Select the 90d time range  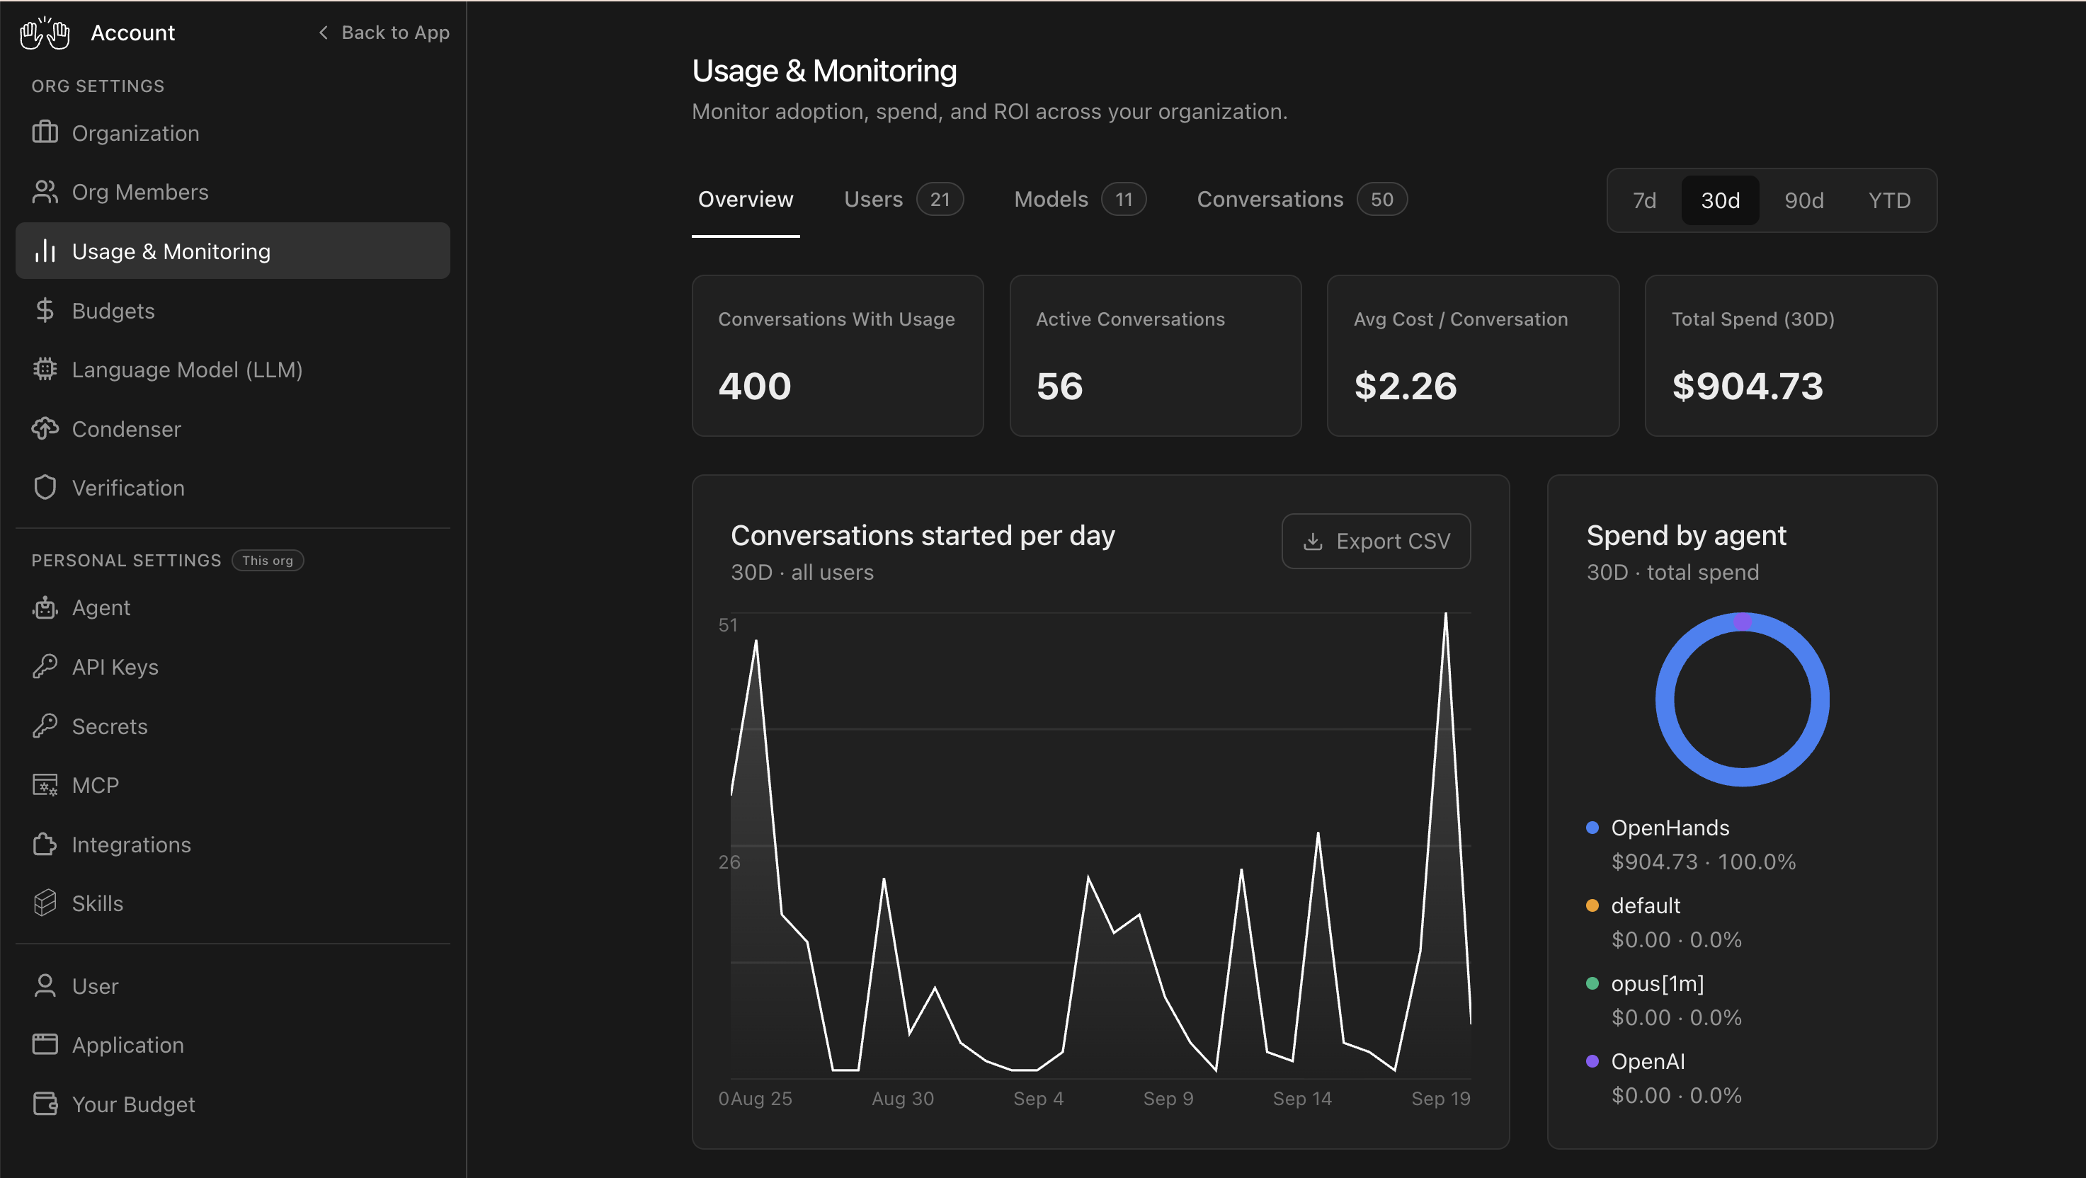1803,200
